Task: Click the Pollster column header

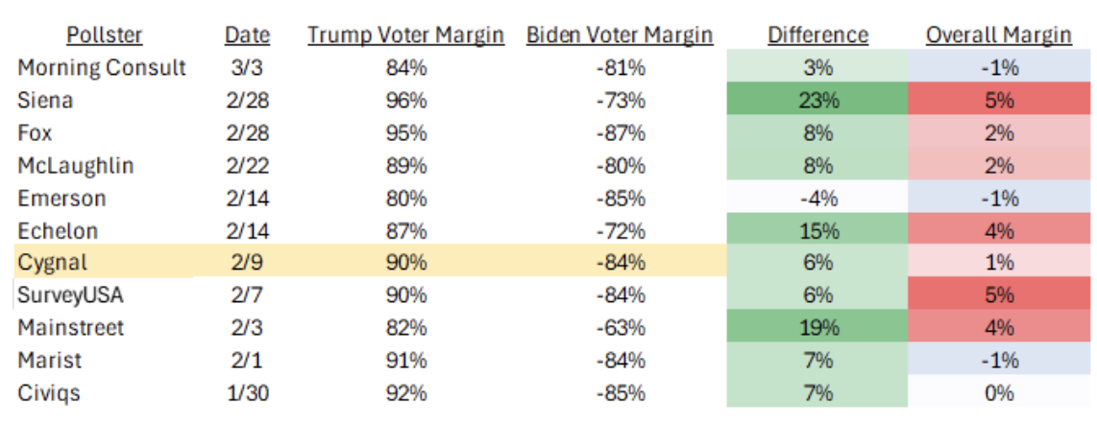Action: (x=105, y=35)
